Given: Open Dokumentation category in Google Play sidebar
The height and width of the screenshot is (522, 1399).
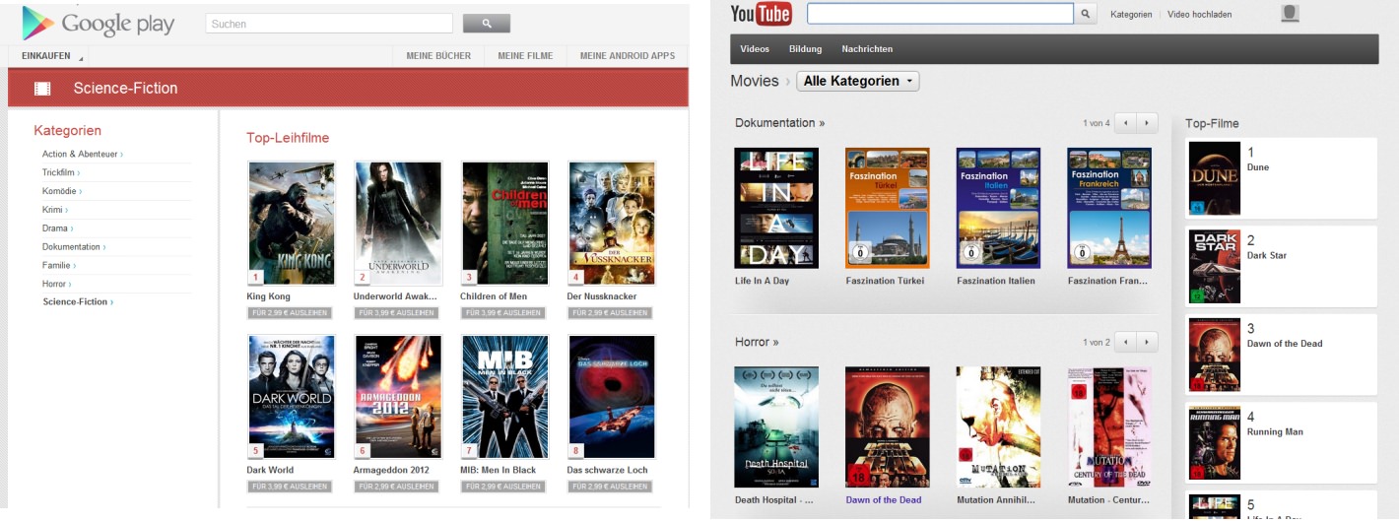Looking at the screenshot, I should point(74,247).
